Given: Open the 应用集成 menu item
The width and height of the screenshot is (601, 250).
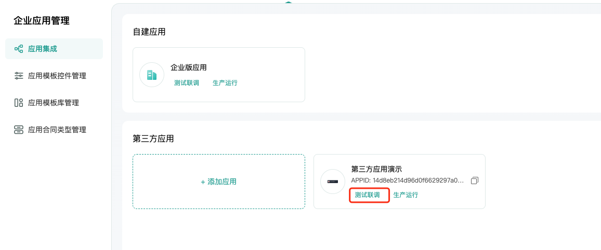Looking at the screenshot, I should (x=54, y=49).
